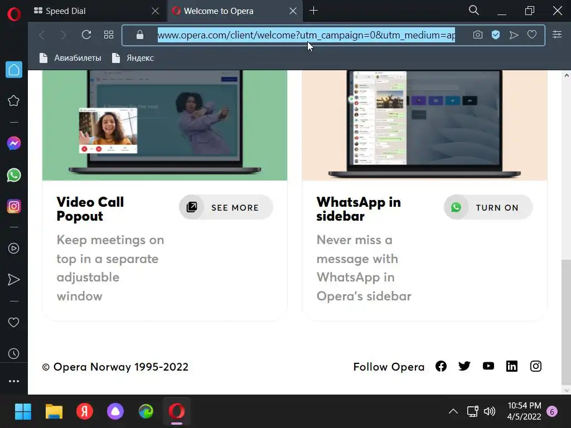
Task: Show hidden system tray icons
Action: click(x=453, y=411)
